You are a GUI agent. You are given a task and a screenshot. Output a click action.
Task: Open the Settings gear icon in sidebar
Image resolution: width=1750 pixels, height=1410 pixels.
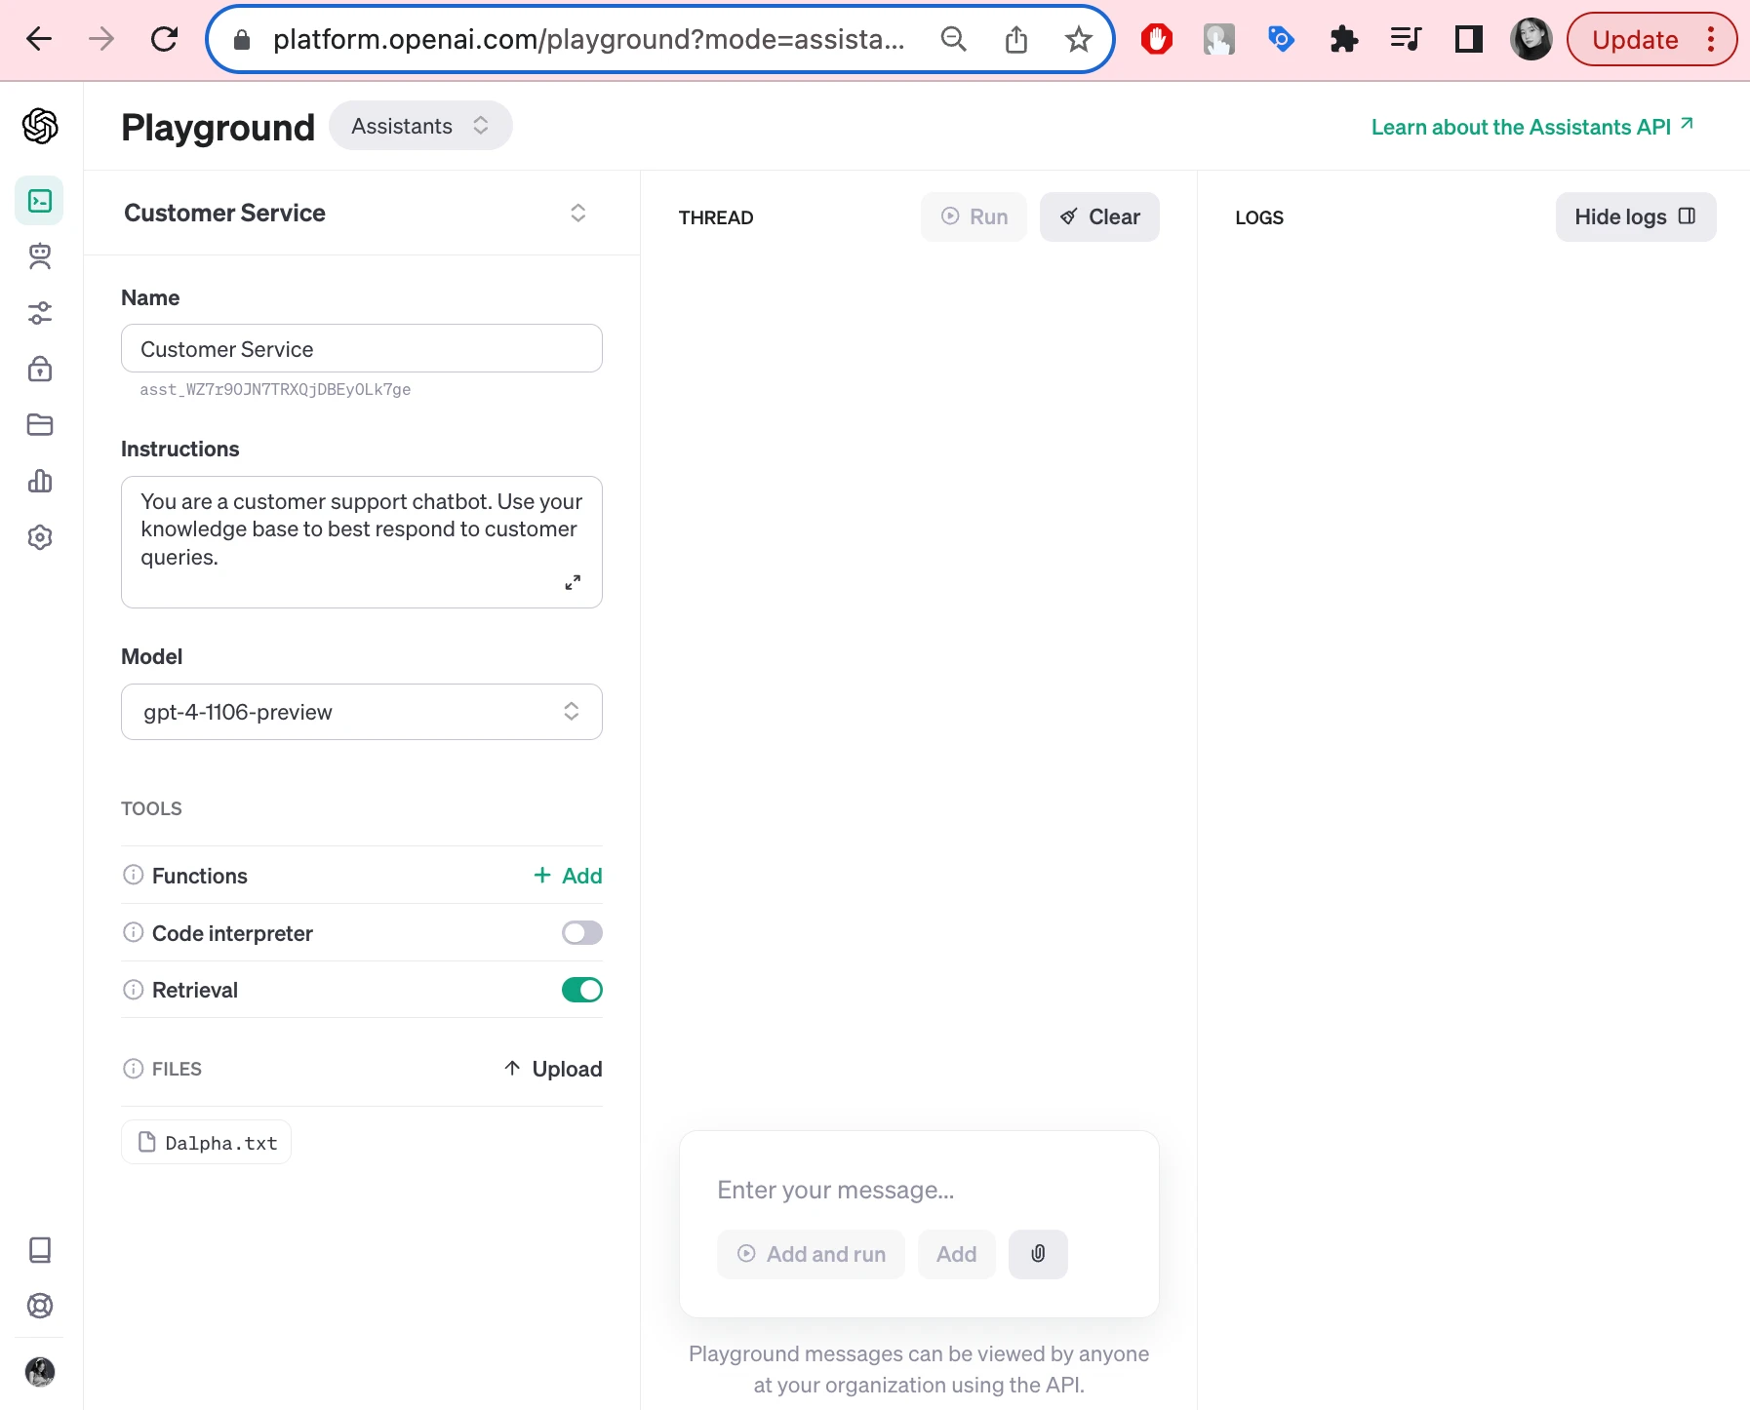click(40, 537)
